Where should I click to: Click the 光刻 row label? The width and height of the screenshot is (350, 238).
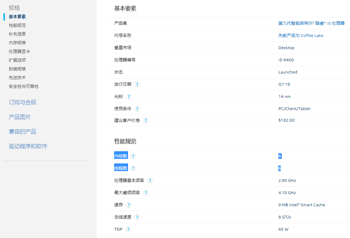[x=119, y=97]
